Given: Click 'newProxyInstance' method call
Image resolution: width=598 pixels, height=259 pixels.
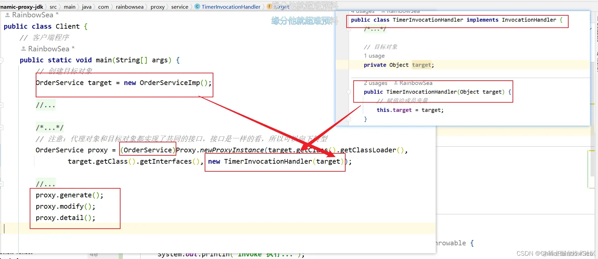Looking at the screenshot, I should [x=232, y=150].
